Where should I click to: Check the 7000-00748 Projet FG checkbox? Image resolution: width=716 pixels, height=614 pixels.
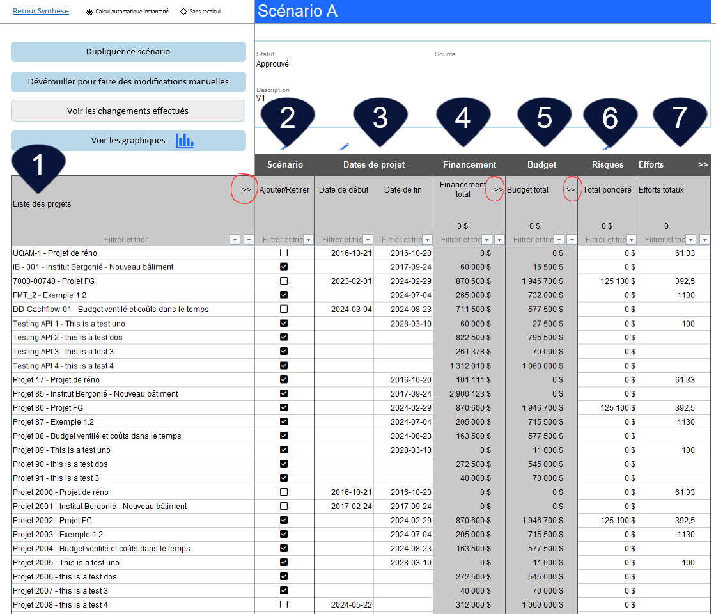pos(284,281)
